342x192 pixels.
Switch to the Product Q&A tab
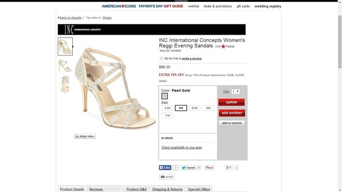point(136,189)
